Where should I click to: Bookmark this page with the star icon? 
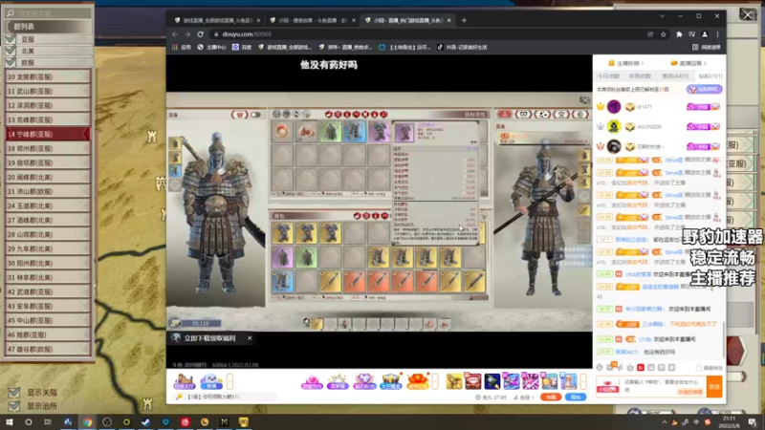click(x=663, y=34)
